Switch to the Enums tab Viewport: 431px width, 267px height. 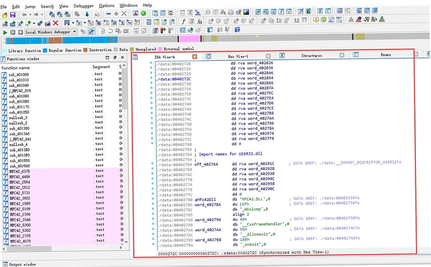coord(386,55)
